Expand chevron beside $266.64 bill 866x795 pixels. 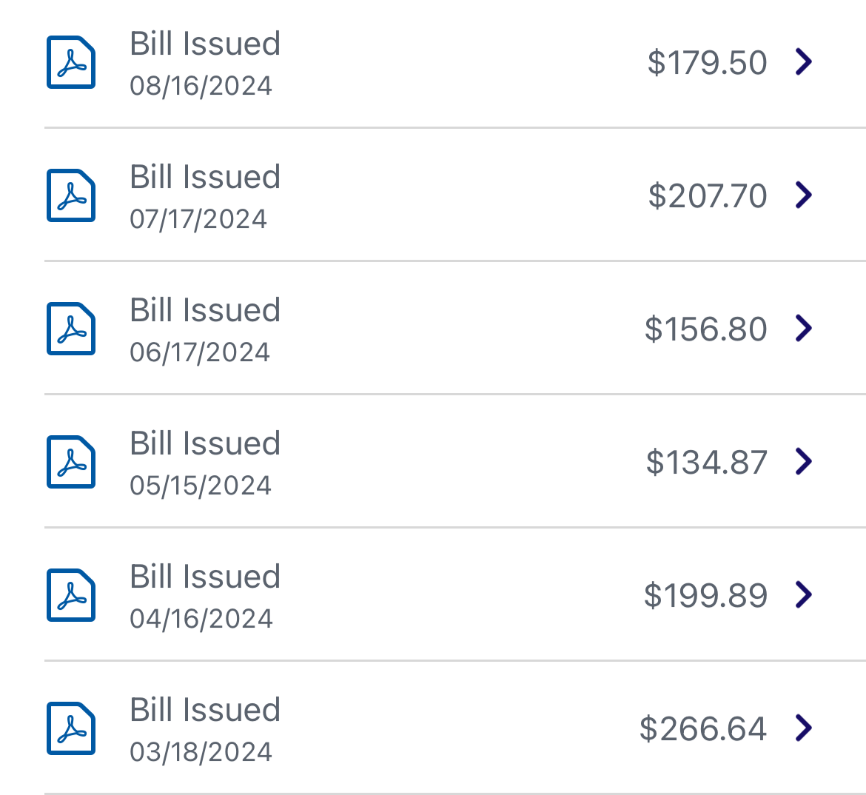[x=804, y=727]
